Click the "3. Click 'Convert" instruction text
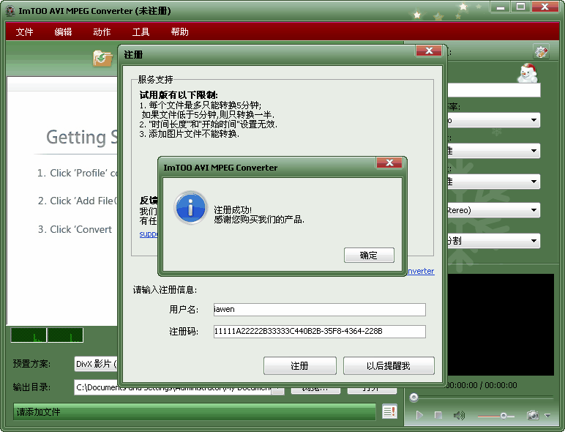The image size is (565, 432). pos(75,229)
